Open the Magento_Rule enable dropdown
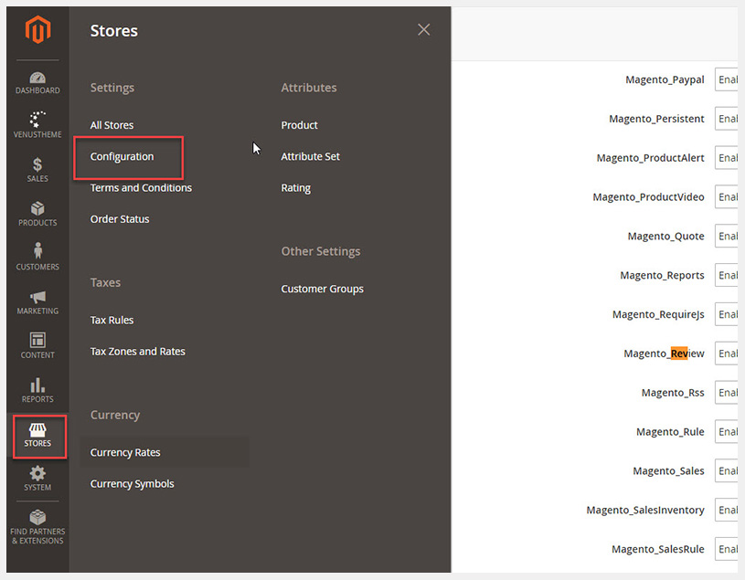This screenshot has height=580, width=745. (727, 432)
